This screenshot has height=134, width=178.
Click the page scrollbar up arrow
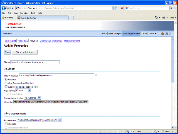172,38
